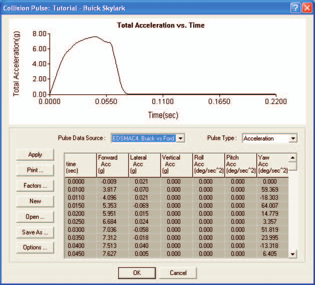Click Lateral Acc value 0.040
The image size is (315, 285).
pos(144,246)
